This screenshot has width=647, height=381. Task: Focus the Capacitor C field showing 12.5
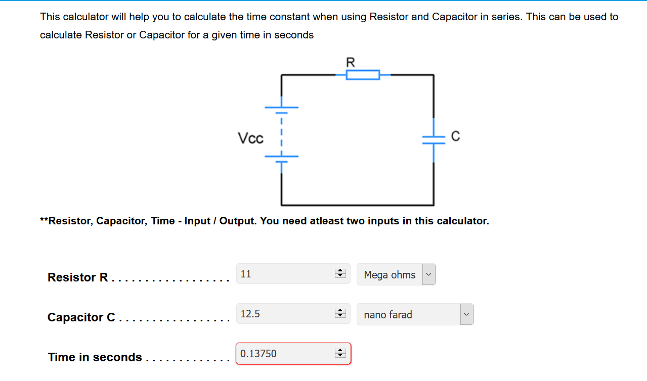[293, 314]
